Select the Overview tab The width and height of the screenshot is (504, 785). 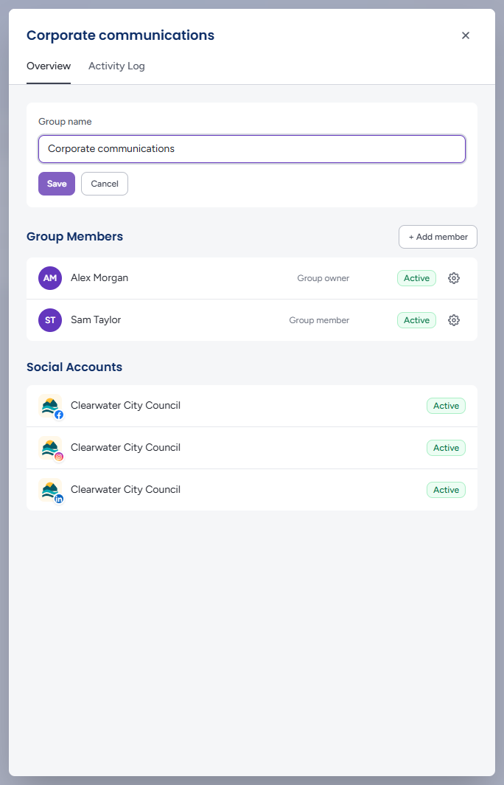pyautogui.click(x=49, y=66)
